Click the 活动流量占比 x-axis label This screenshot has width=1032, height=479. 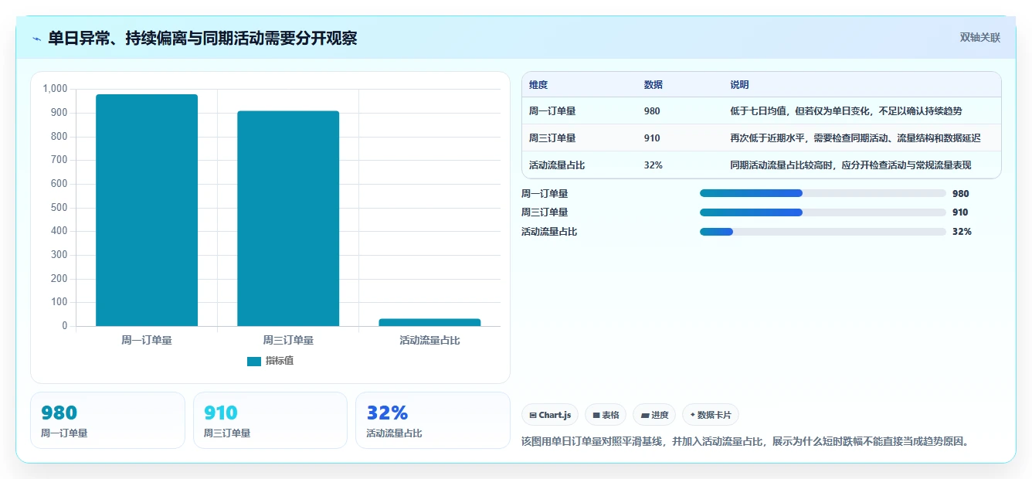click(x=429, y=340)
